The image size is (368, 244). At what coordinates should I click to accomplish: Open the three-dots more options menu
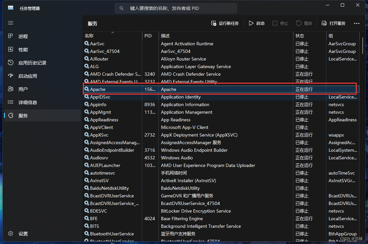(x=356, y=23)
